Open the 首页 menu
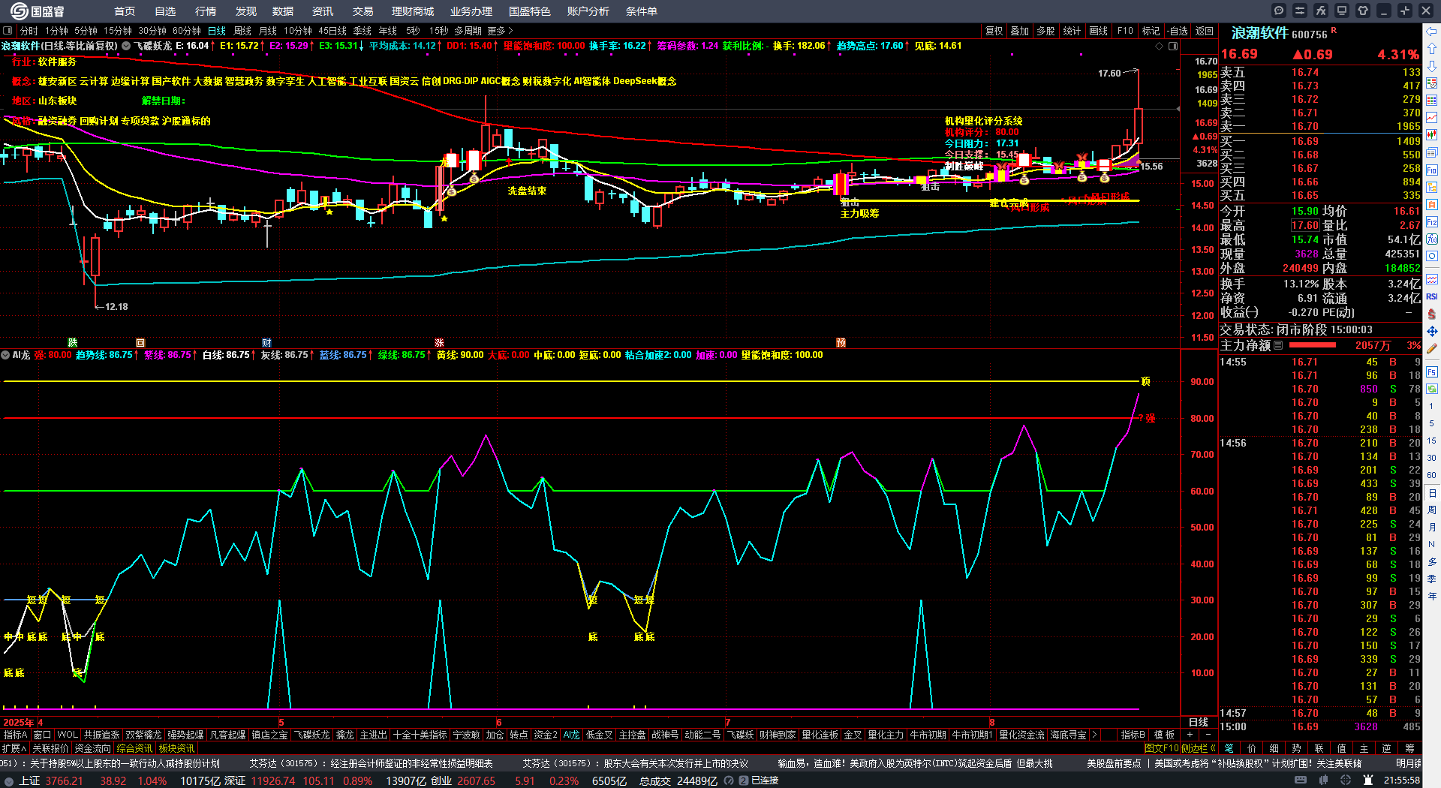 tap(125, 11)
